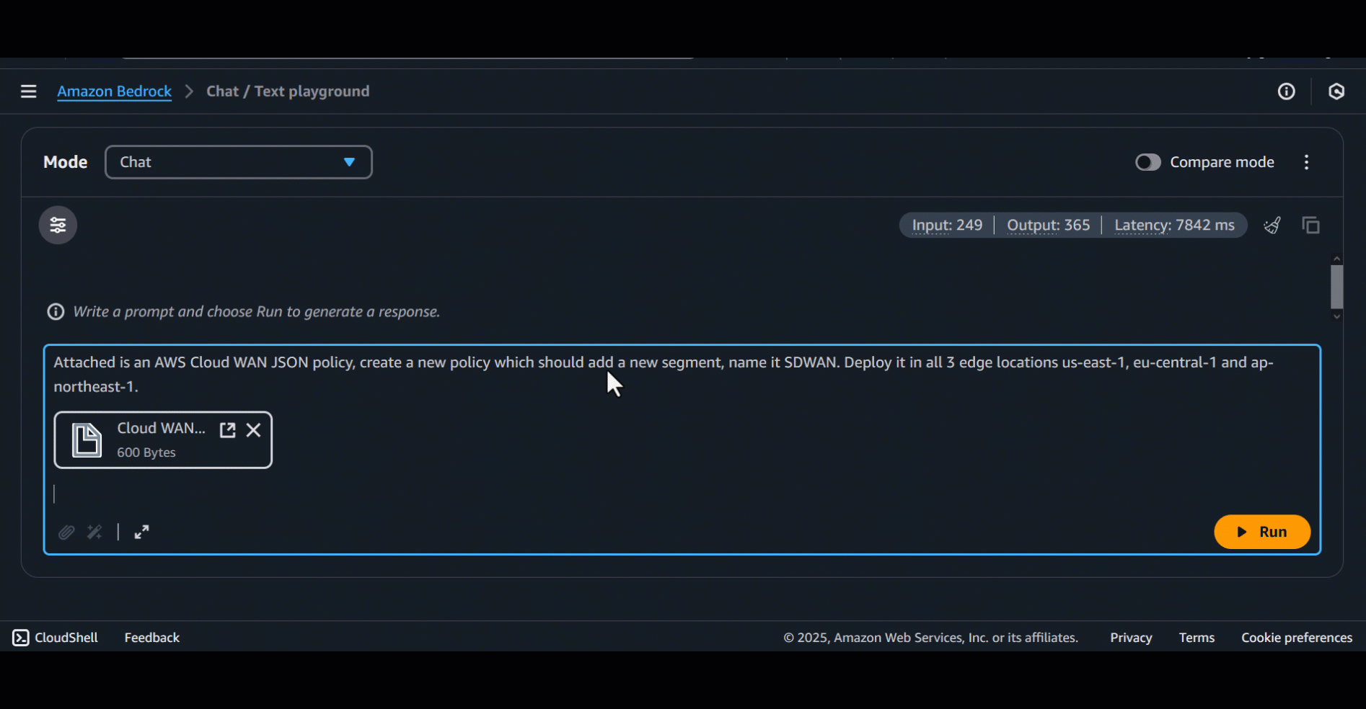Screen dimensions: 1366x709
Task: Expand the prompt input to fullscreen
Action: coord(141,532)
